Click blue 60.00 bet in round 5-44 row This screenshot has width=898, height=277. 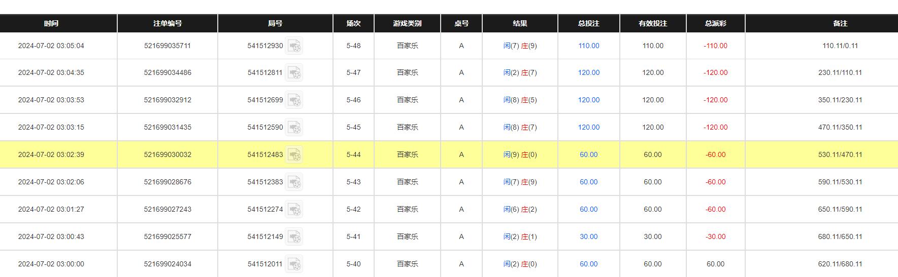click(x=588, y=154)
